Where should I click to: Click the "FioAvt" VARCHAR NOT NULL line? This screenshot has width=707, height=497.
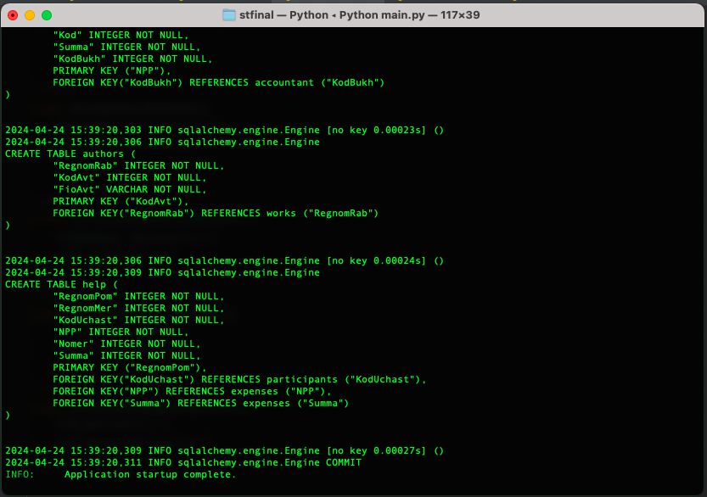coord(129,190)
